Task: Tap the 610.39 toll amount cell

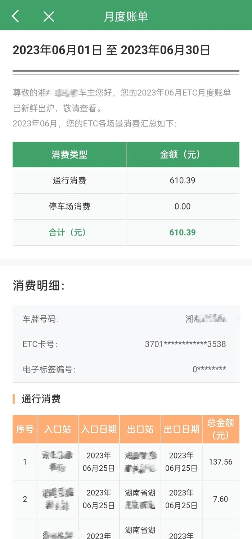Action: click(x=183, y=181)
